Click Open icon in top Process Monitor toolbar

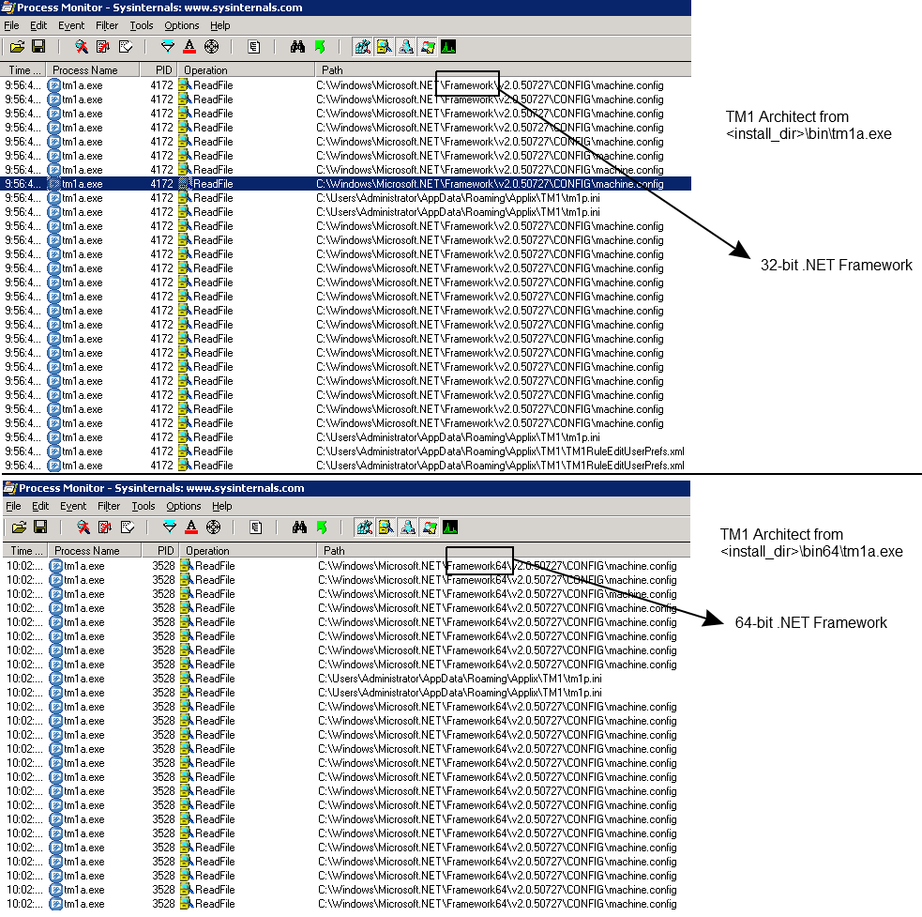pos(17,47)
